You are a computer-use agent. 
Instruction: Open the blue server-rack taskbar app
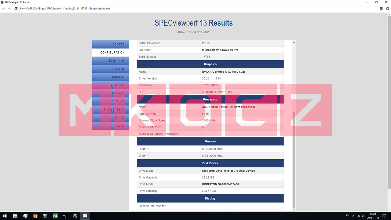point(45,216)
